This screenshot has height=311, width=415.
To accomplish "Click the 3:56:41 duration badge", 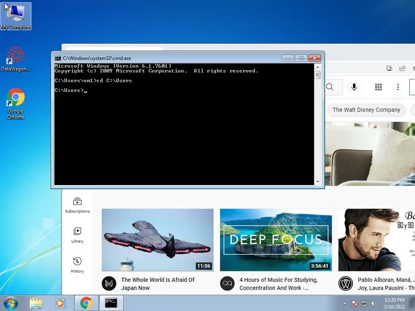I will pyautogui.click(x=319, y=266).
